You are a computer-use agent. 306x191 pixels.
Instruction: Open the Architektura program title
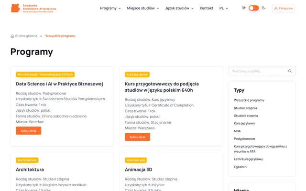[x=30, y=170]
